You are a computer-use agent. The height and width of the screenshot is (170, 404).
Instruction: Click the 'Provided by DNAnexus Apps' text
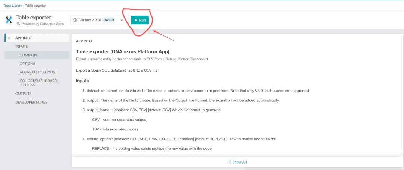click(43, 24)
